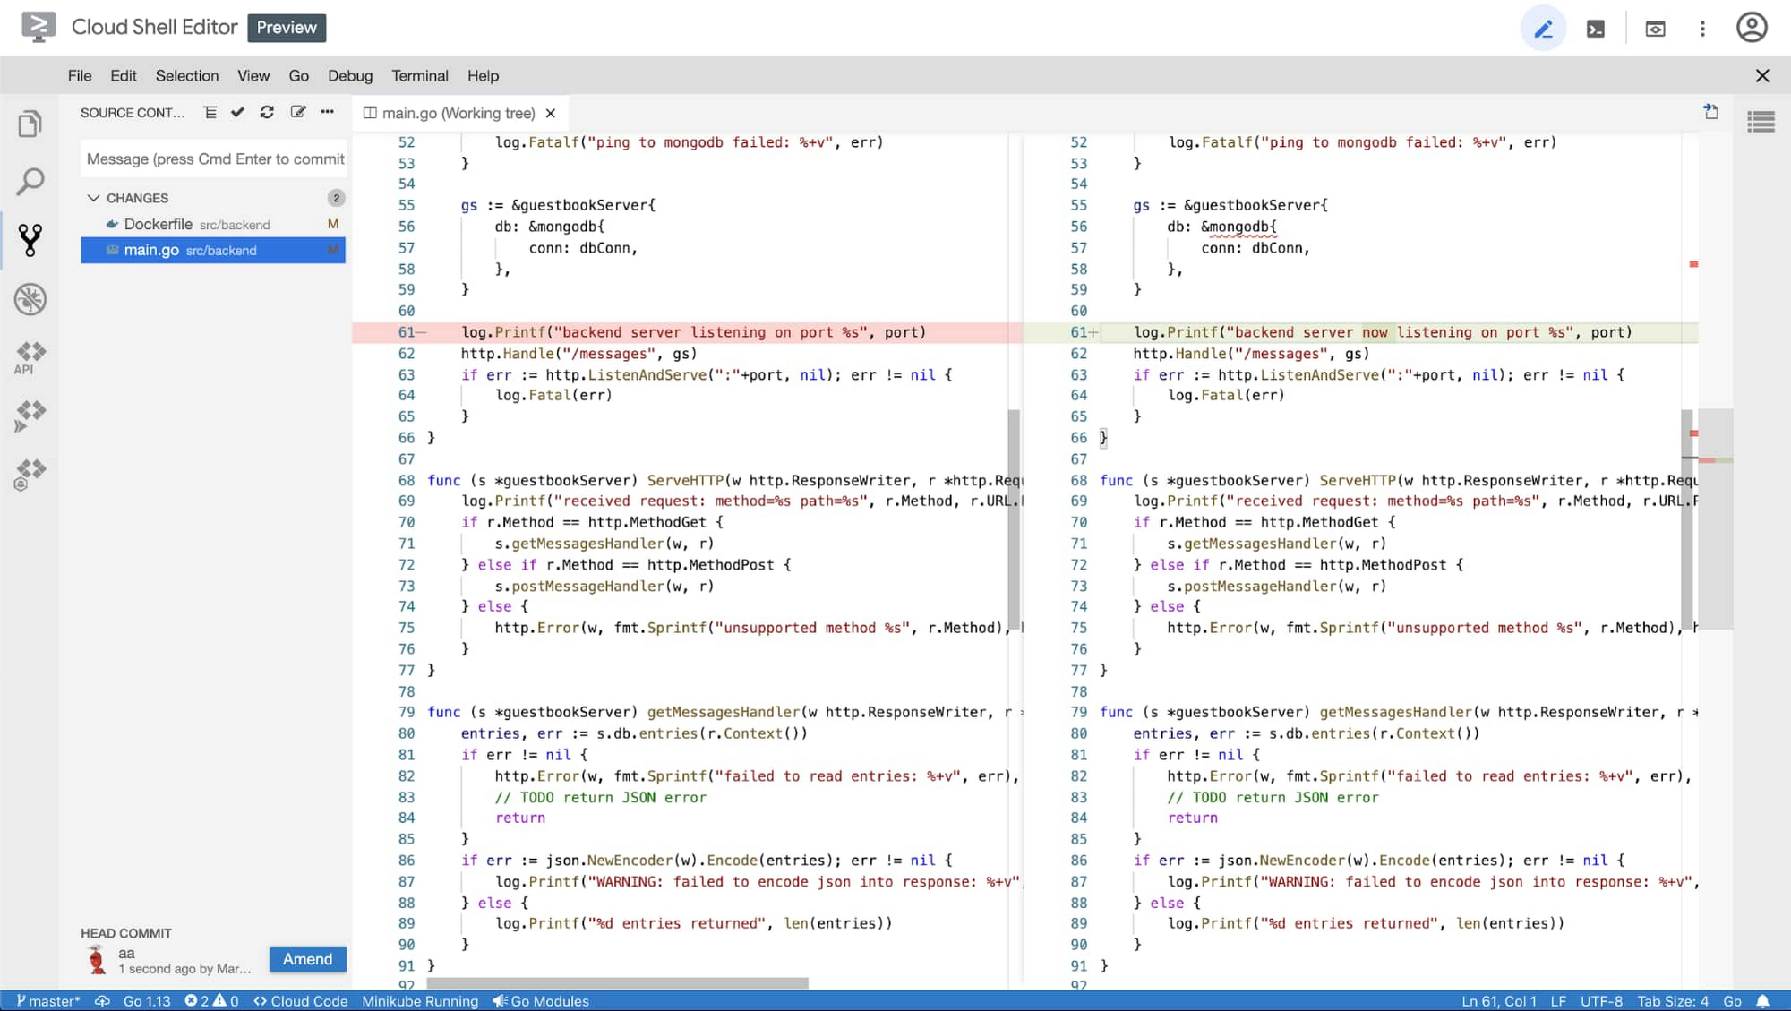Open the File menu in menu bar
Screen dimensions: 1791x1011
coord(80,75)
